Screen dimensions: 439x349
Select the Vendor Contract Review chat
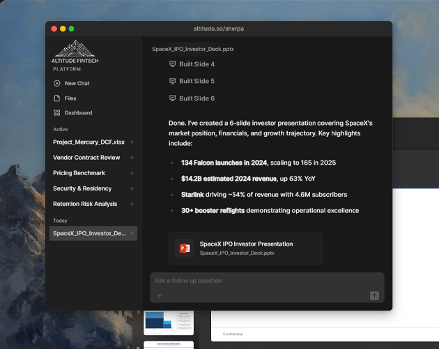(86, 158)
